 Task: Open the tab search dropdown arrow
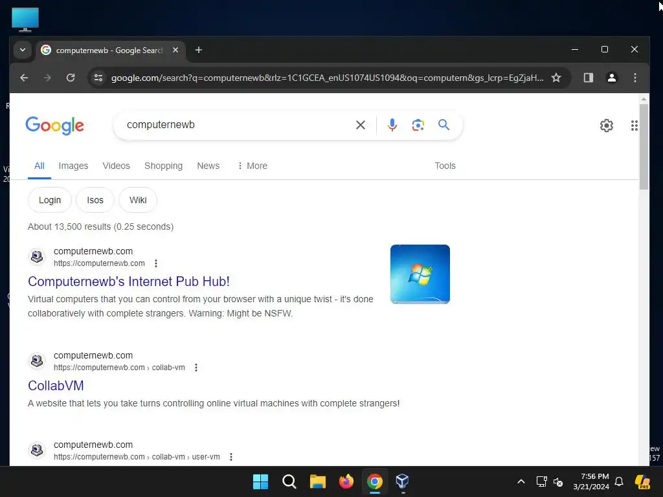click(23, 50)
